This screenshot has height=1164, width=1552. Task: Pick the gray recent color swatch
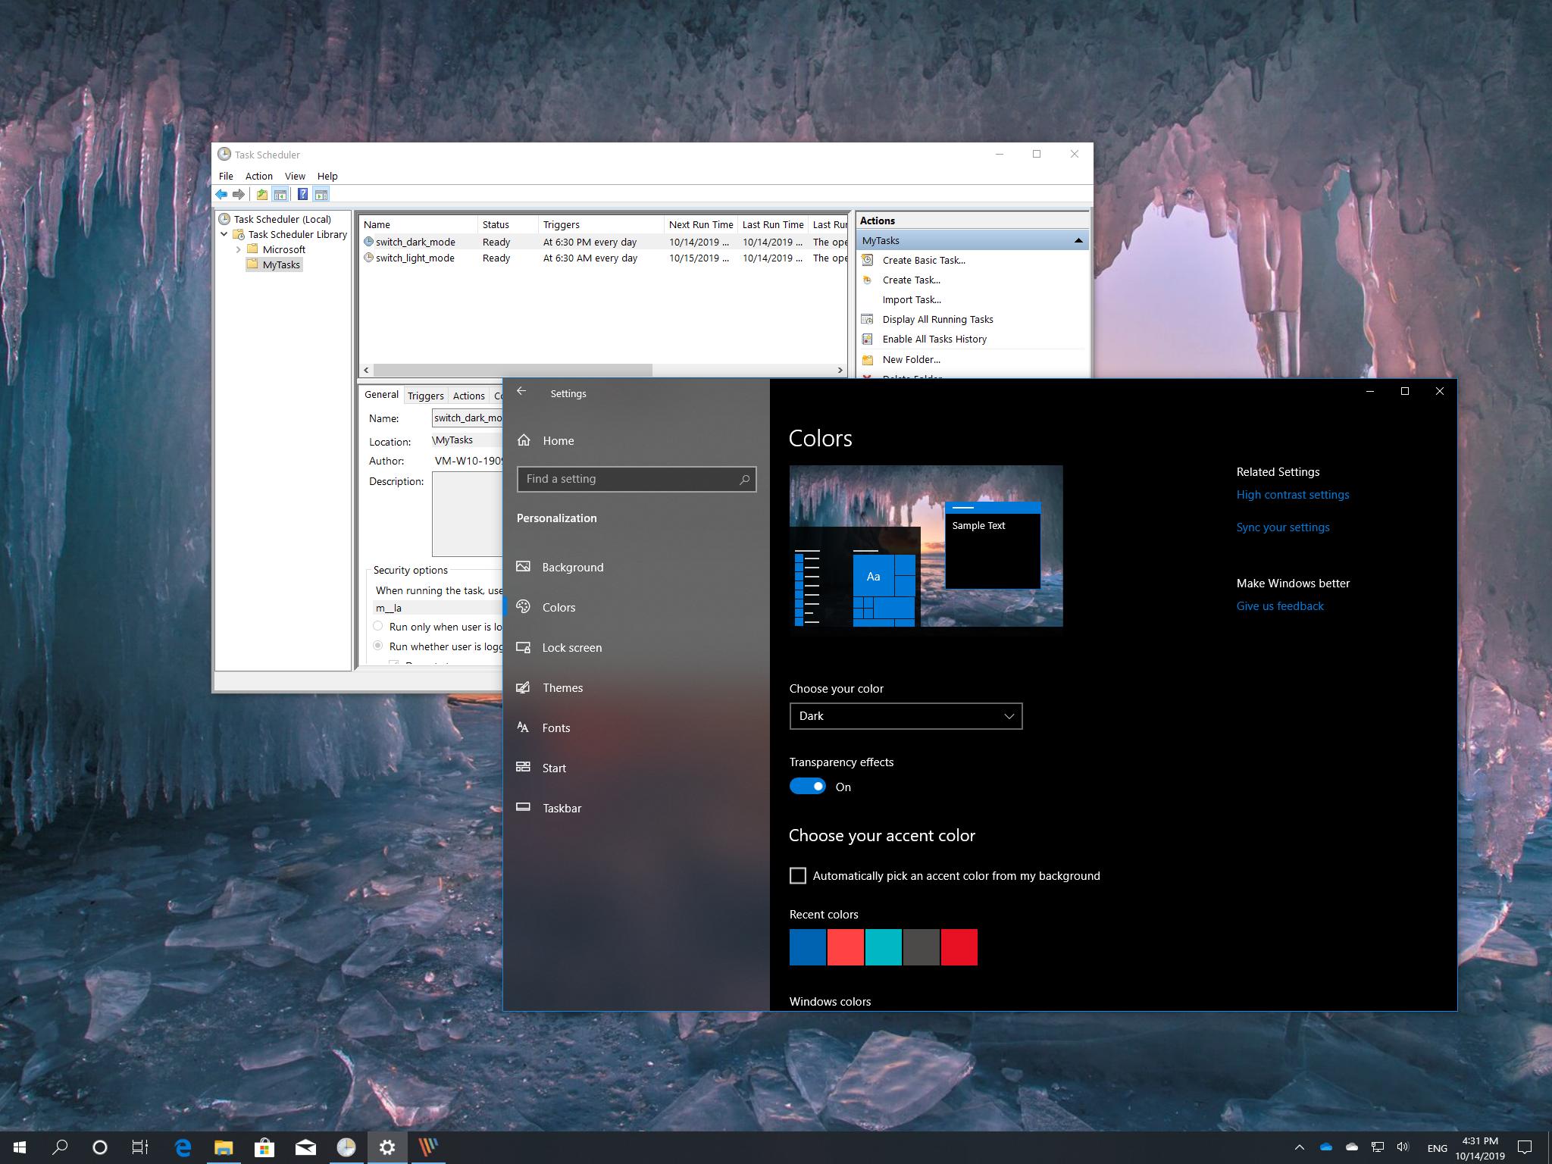[x=921, y=947]
